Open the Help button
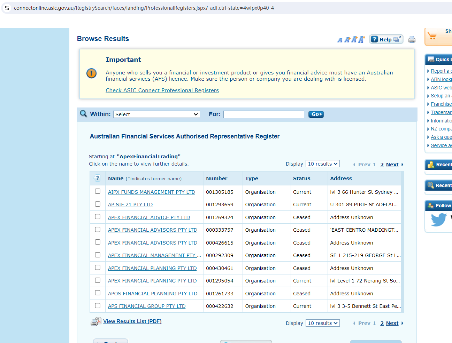 click(386, 39)
